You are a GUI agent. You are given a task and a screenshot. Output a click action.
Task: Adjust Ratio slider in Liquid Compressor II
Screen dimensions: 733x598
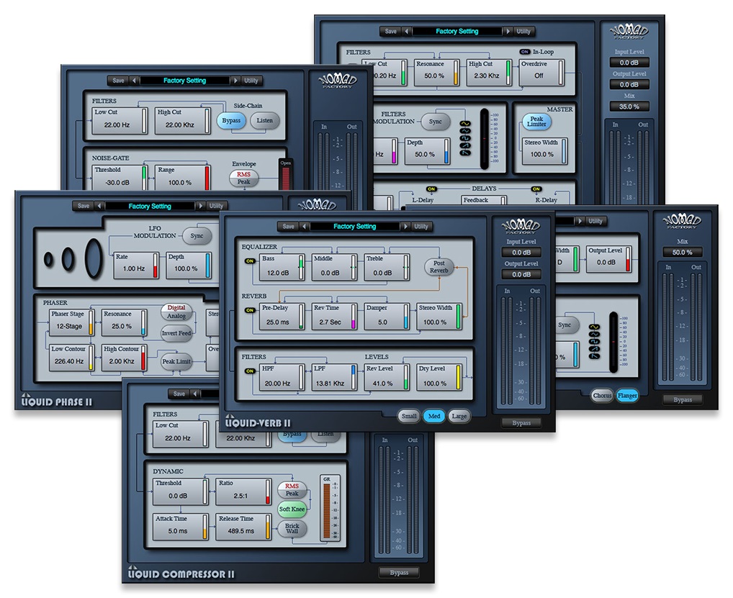(268, 491)
